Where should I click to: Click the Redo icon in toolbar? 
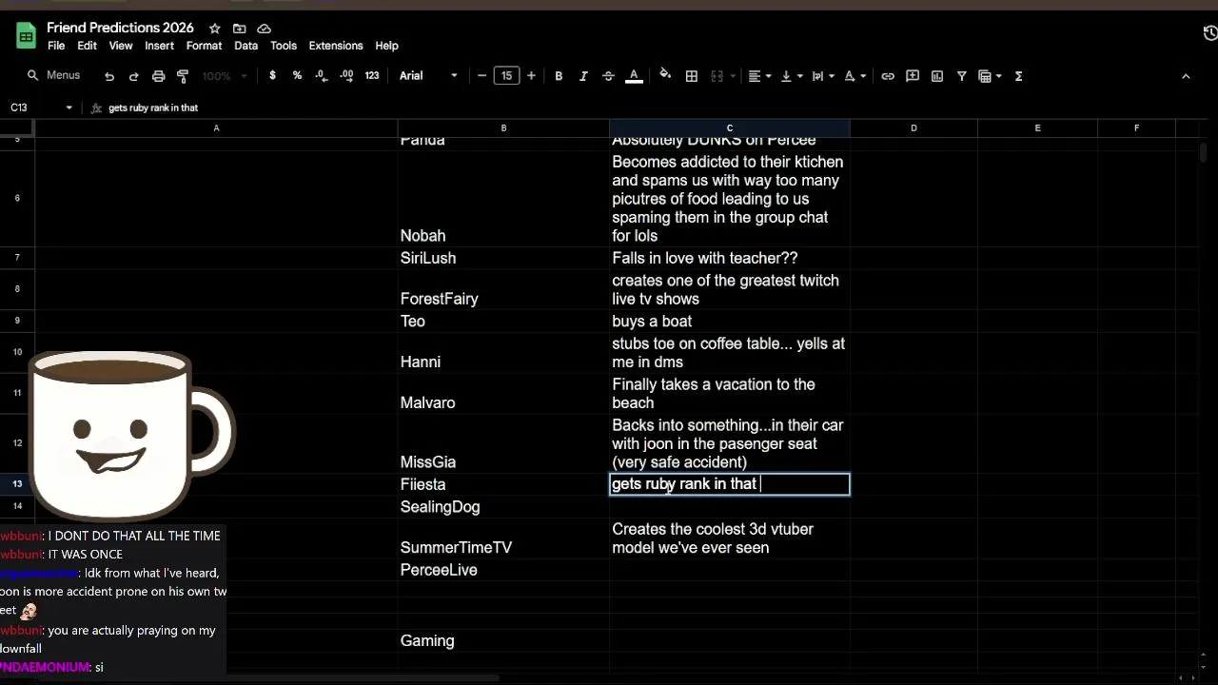133,76
